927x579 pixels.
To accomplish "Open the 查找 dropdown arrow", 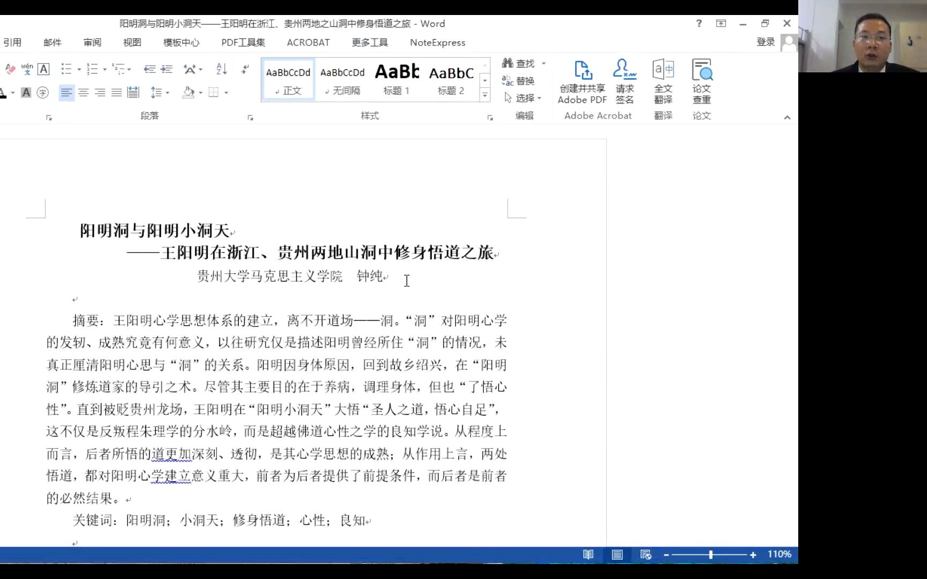I will [543, 63].
